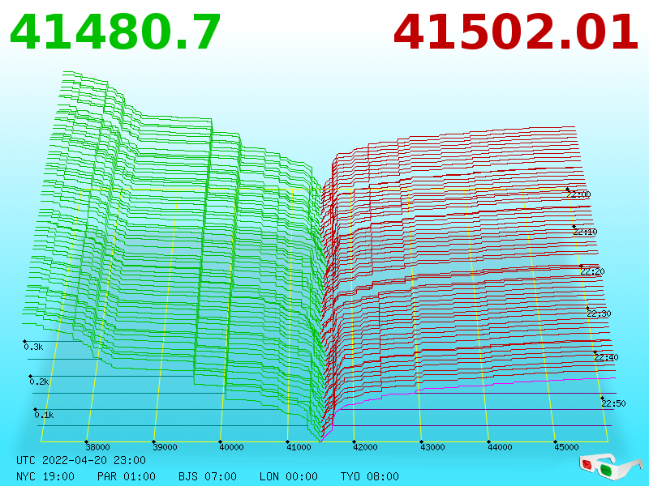Click the PAR 01:00 time label
Image resolution: width=649 pixels, height=486 pixels.
127,476
